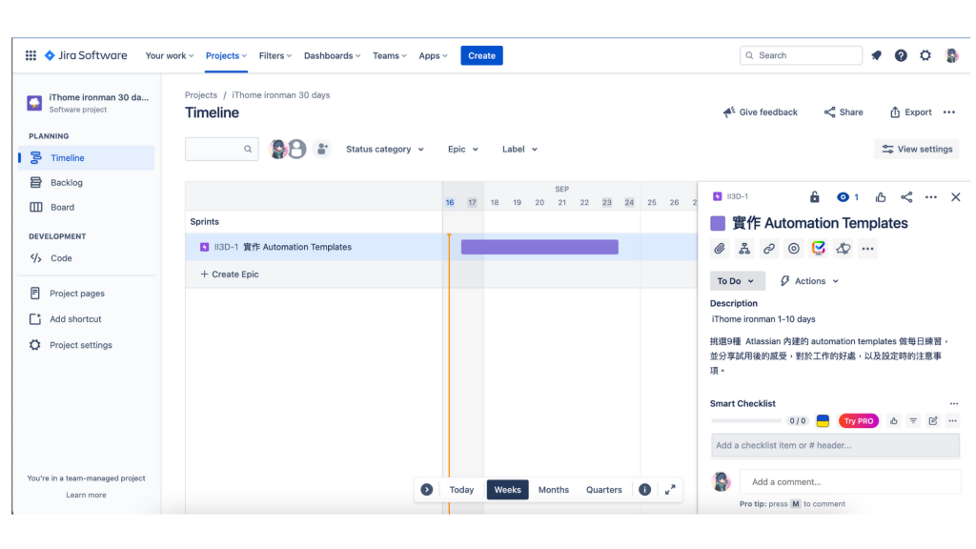Switch timeline view to Months

click(554, 489)
